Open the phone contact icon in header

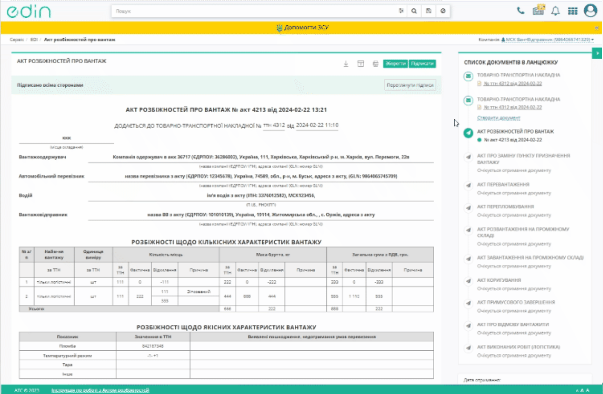[x=520, y=11]
